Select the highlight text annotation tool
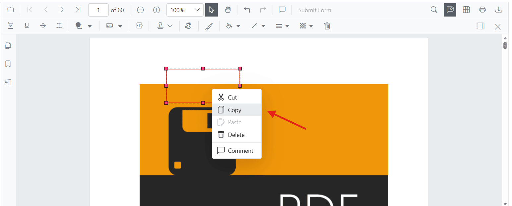This screenshot has width=512, height=206. pyautogui.click(x=11, y=26)
